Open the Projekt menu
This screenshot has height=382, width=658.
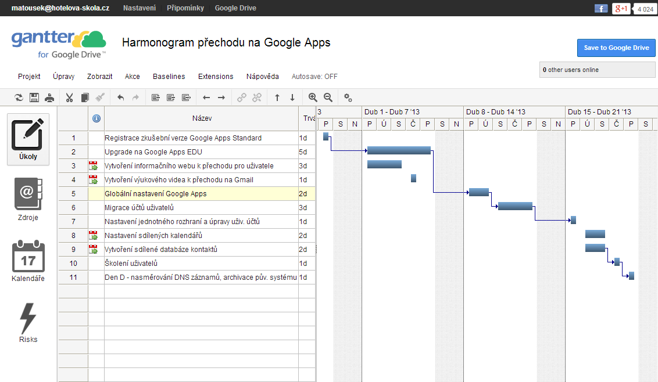tap(30, 76)
